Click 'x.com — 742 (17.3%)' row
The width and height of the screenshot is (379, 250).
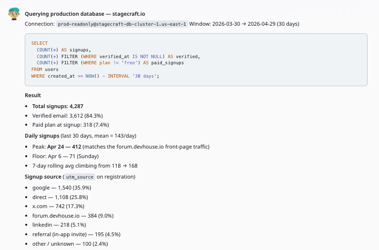tap(58, 207)
